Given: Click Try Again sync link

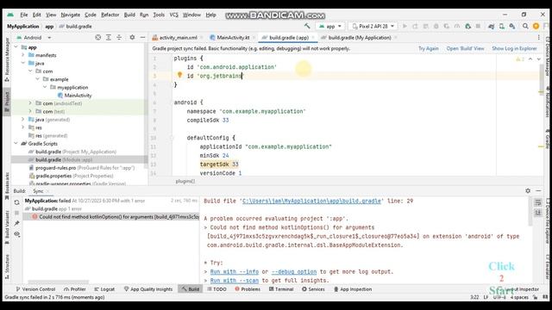Looking at the screenshot, I should (x=429, y=48).
